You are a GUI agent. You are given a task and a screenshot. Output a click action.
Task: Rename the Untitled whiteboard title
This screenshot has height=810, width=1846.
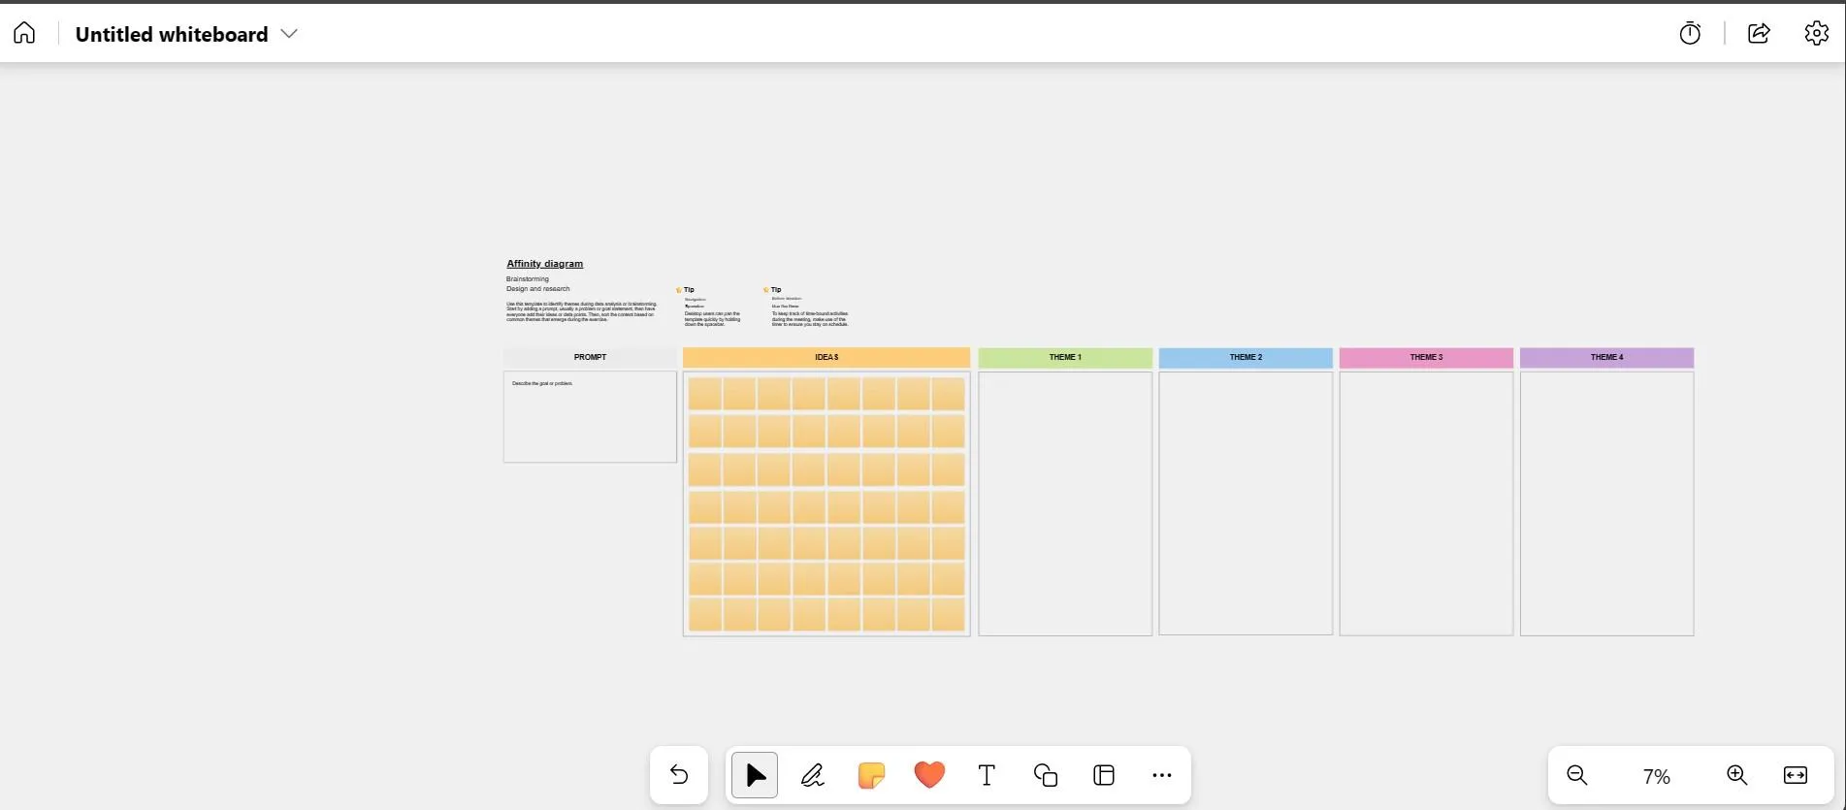coord(172,34)
